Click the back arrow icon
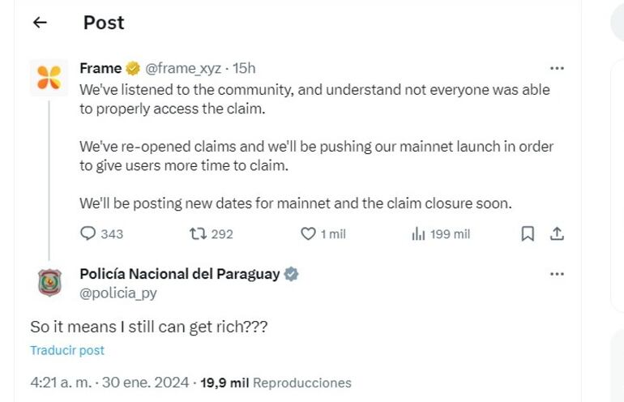 click(x=40, y=23)
